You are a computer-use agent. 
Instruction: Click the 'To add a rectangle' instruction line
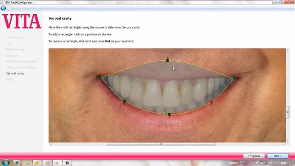pyautogui.click(x=80, y=34)
